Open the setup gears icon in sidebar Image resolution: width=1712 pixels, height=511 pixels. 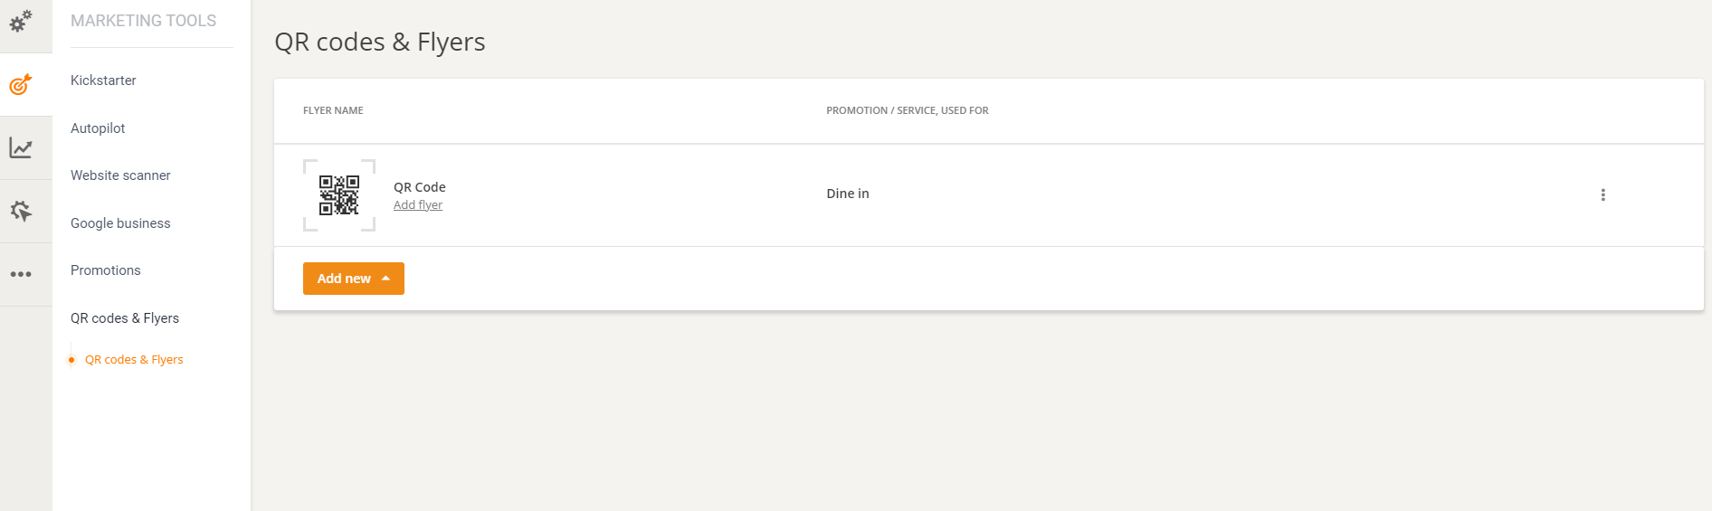point(21,20)
